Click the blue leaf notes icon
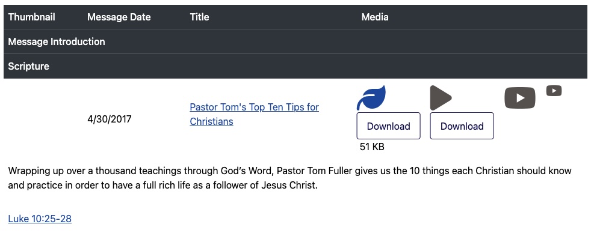The image size is (591, 233). [x=371, y=98]
